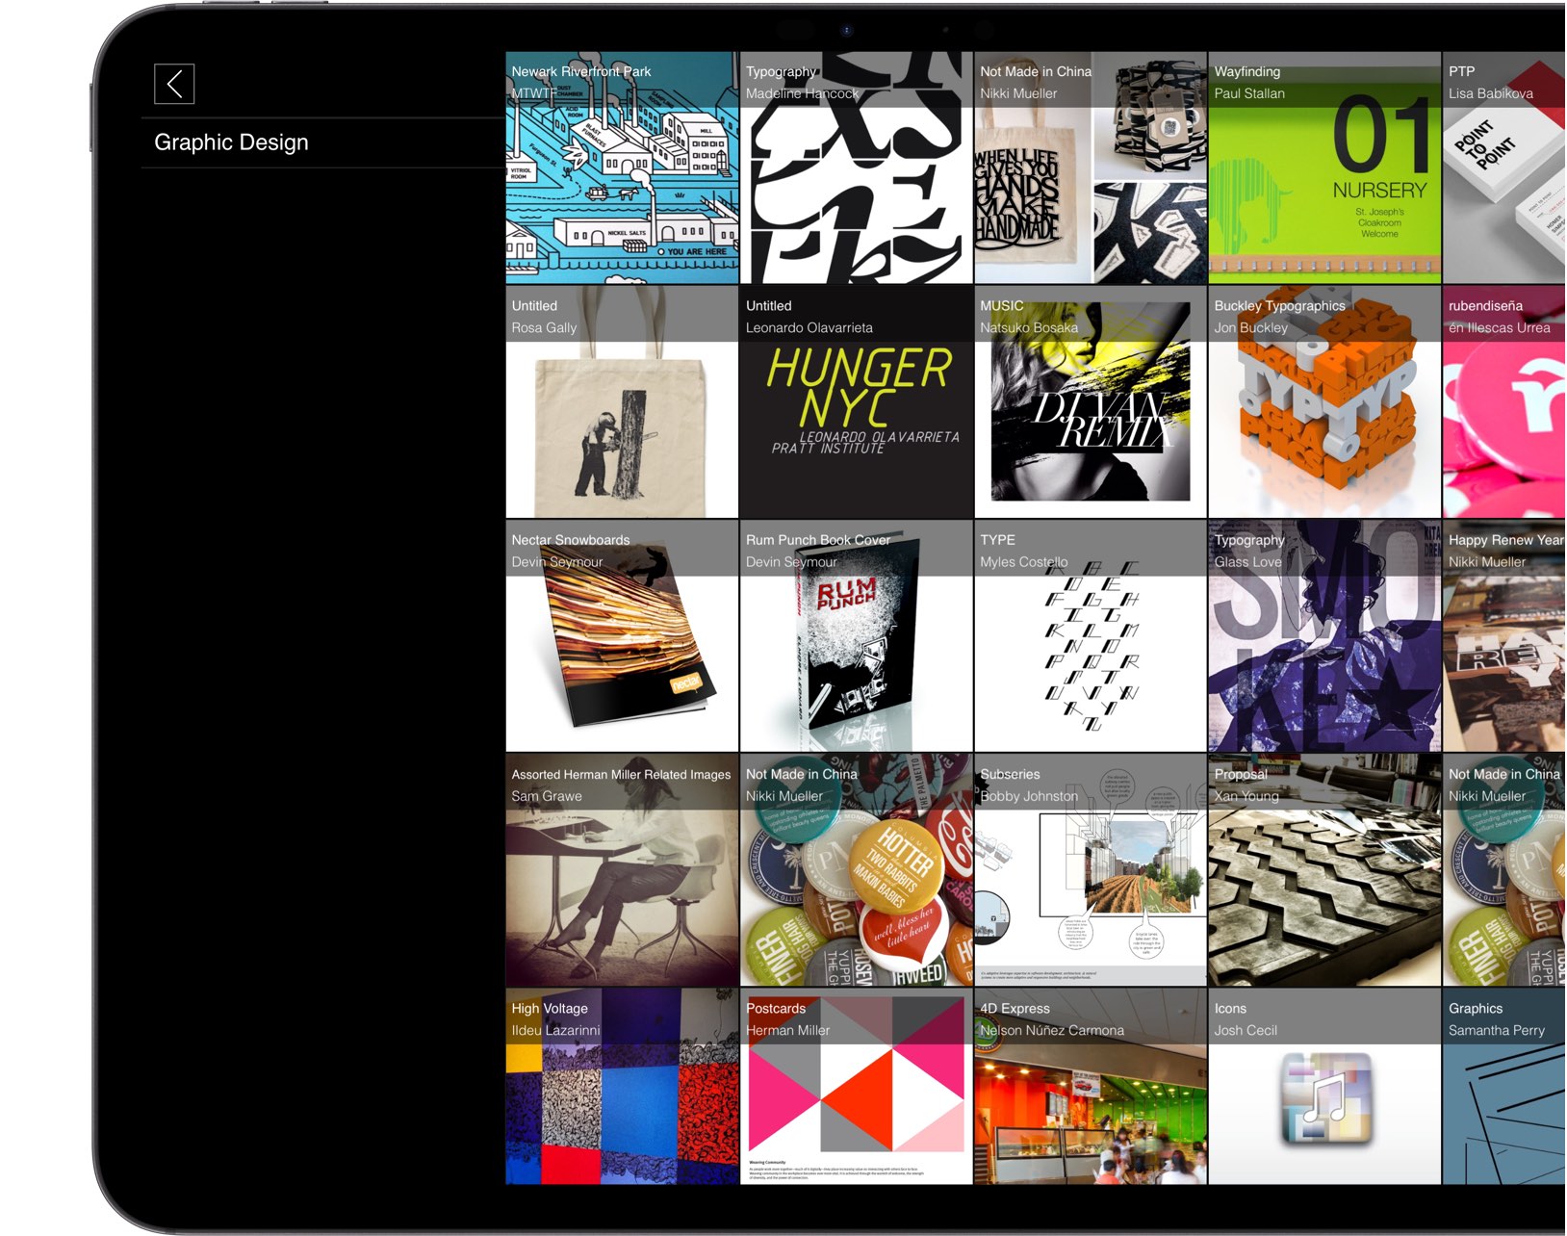View Madeline Hancock's Typography project
Image resolution: width=1567 pixels, height=1236 pixels.
pyautogui.click(x=855, y=168)
